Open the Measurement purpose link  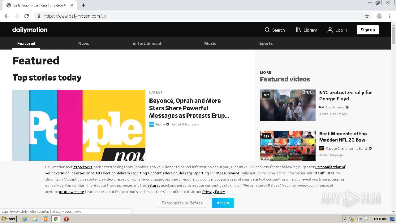pyautogui.click(x=228, y=173)
